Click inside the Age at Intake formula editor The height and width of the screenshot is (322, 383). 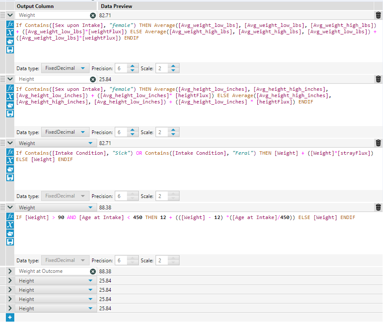click(x=198, y=233)
